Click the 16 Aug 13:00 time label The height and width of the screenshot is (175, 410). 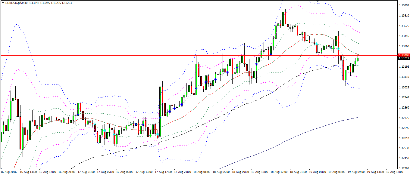28,172
